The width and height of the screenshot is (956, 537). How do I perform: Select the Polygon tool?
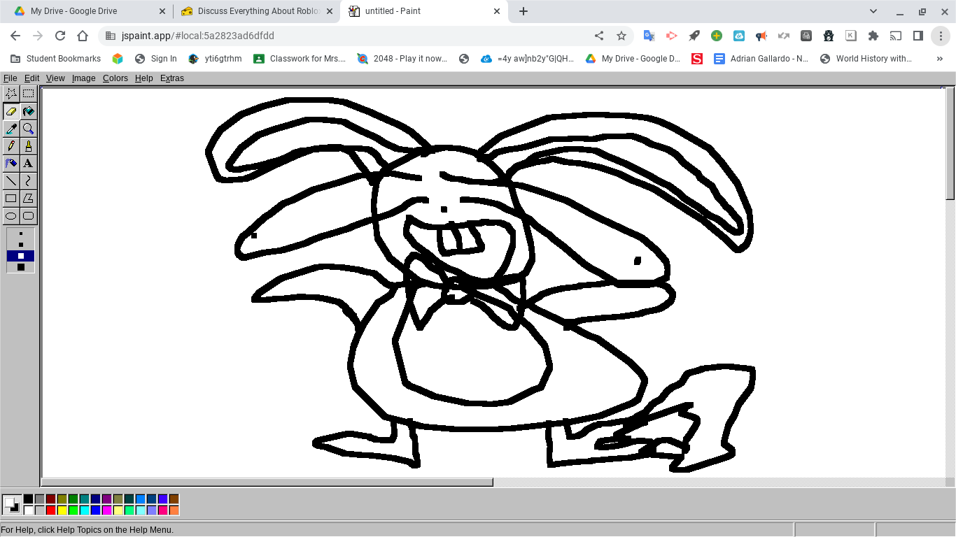tap(28, 199)
